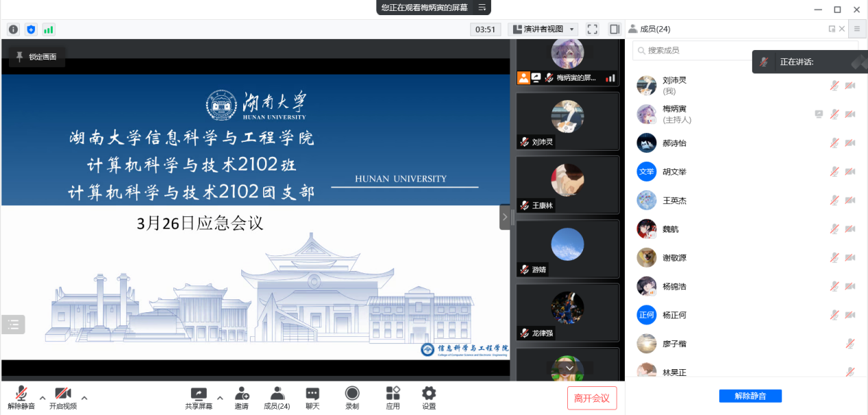The height and width of the screenshot is (415, 868).
Task: Expand share options arrow beside 共享屏幕
Action: [220, 397]
